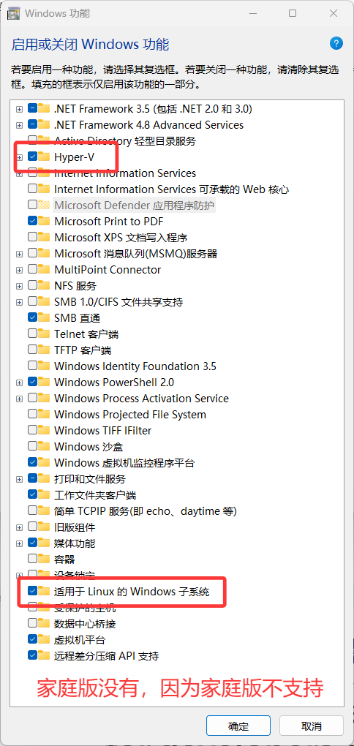Enable Windows 沙盒 checkbox
This screenshot has width=354, height=746.
(x=32, y=446)
